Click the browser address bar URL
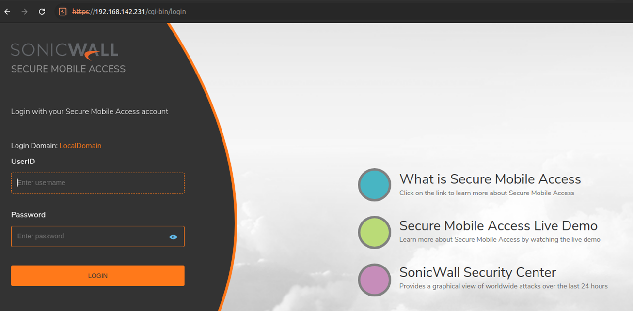The height and width of the screenshot is (311, 633). [129, 12]
